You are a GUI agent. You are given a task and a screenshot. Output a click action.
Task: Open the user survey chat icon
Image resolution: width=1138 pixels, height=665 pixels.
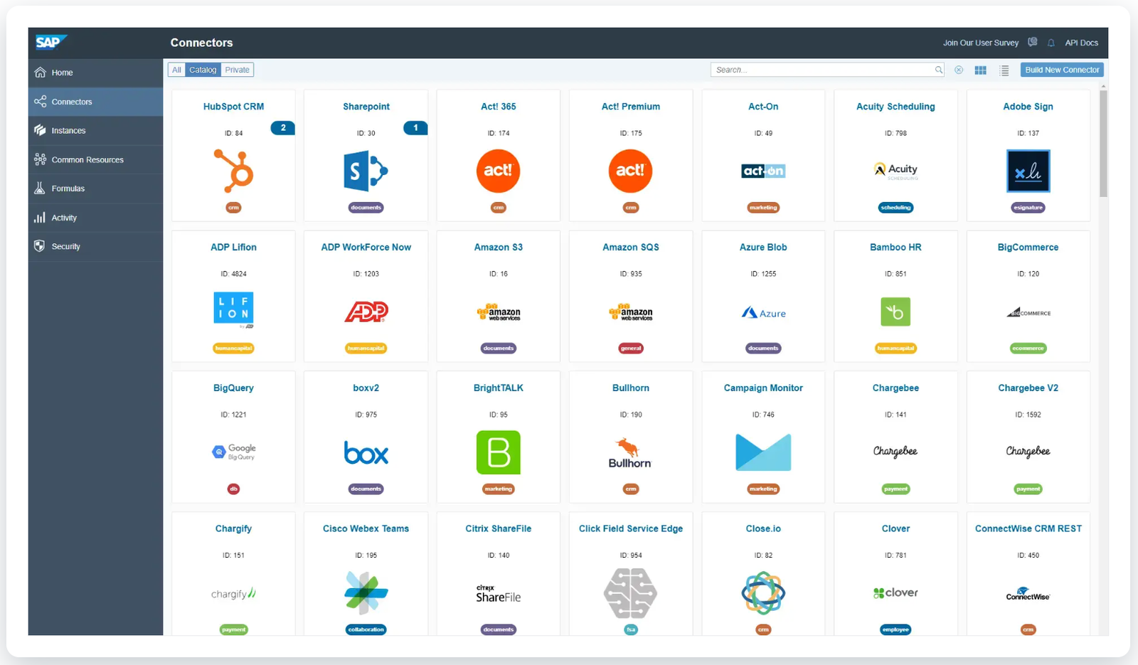[1032, 43]
